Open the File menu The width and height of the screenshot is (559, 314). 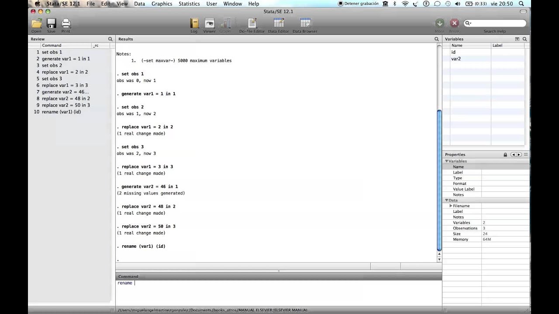pyautogui.click(x=90, y=3)
